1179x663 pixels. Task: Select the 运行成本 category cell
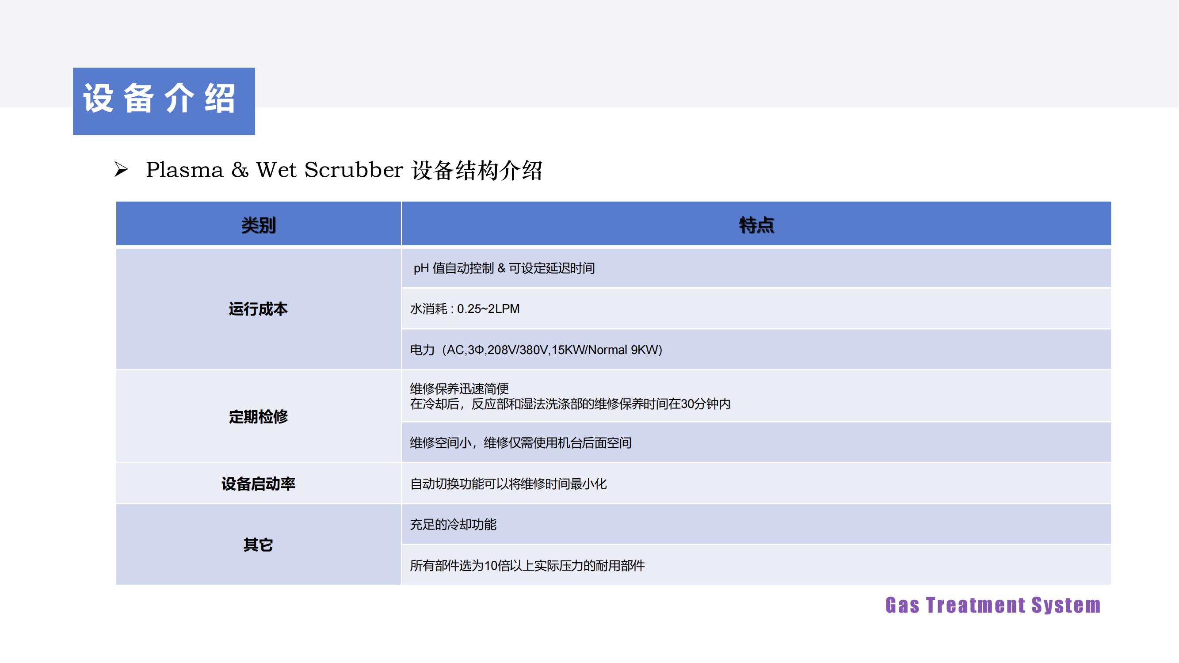258,309
